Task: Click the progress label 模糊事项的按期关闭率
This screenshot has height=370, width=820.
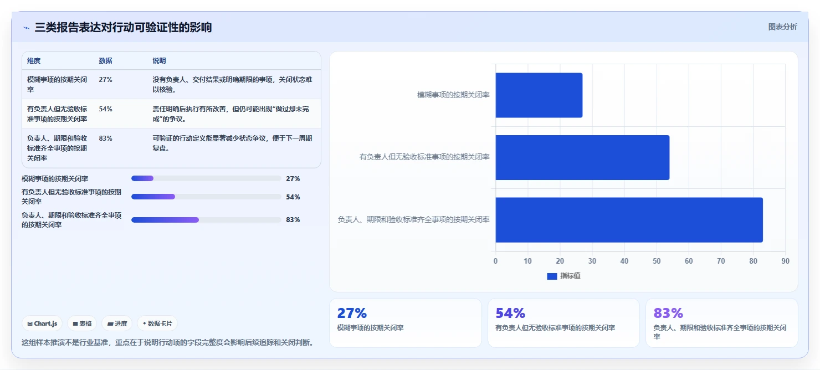Action: pos(55,179)
